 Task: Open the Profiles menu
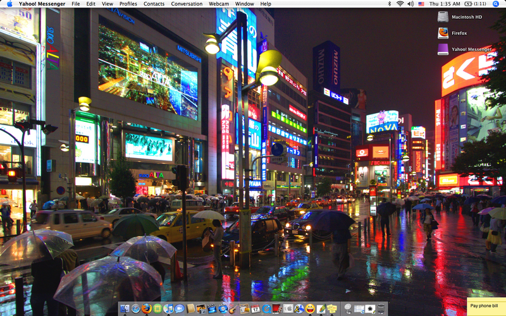[x=128, y=4]
